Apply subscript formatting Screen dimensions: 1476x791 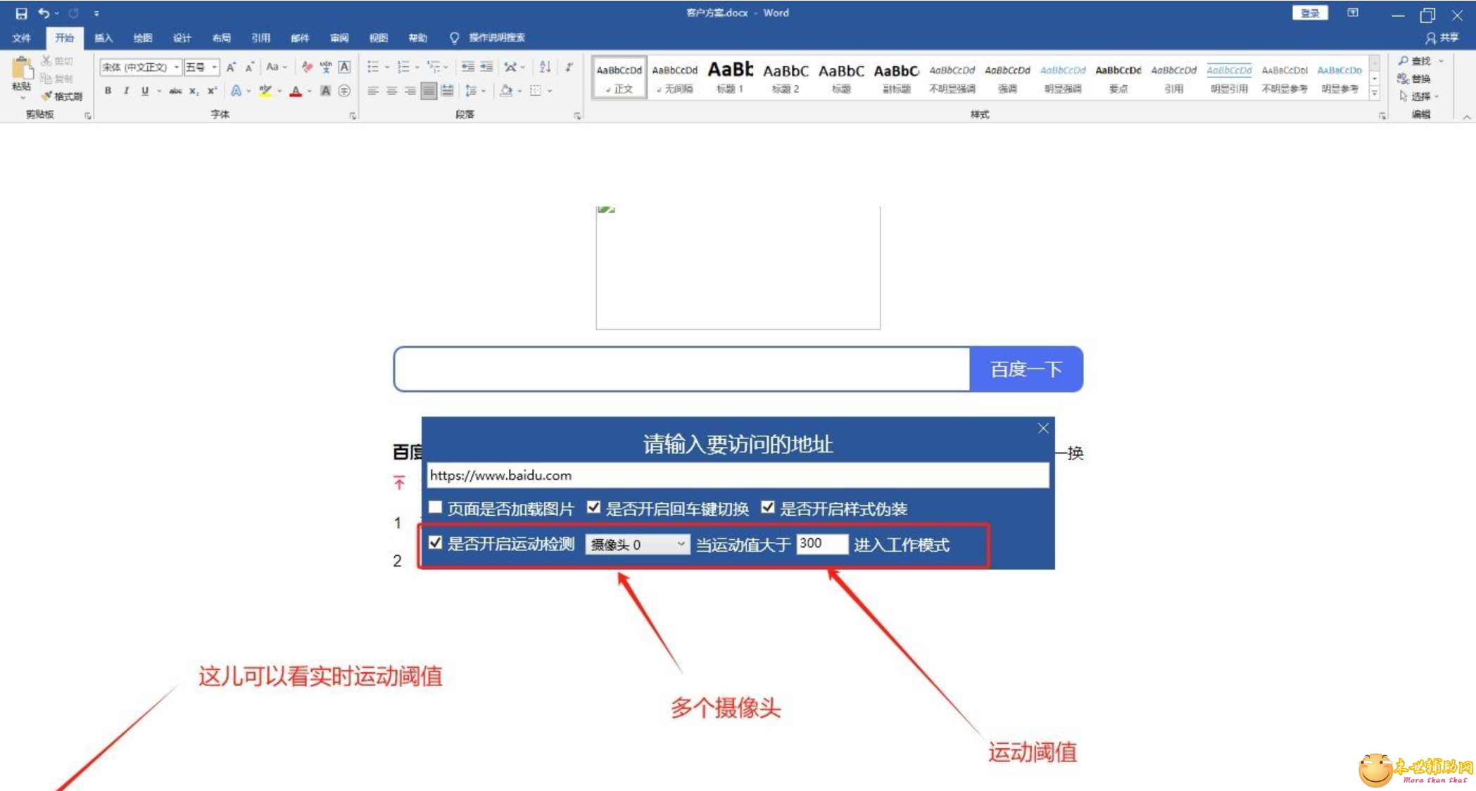click(194, 91)
